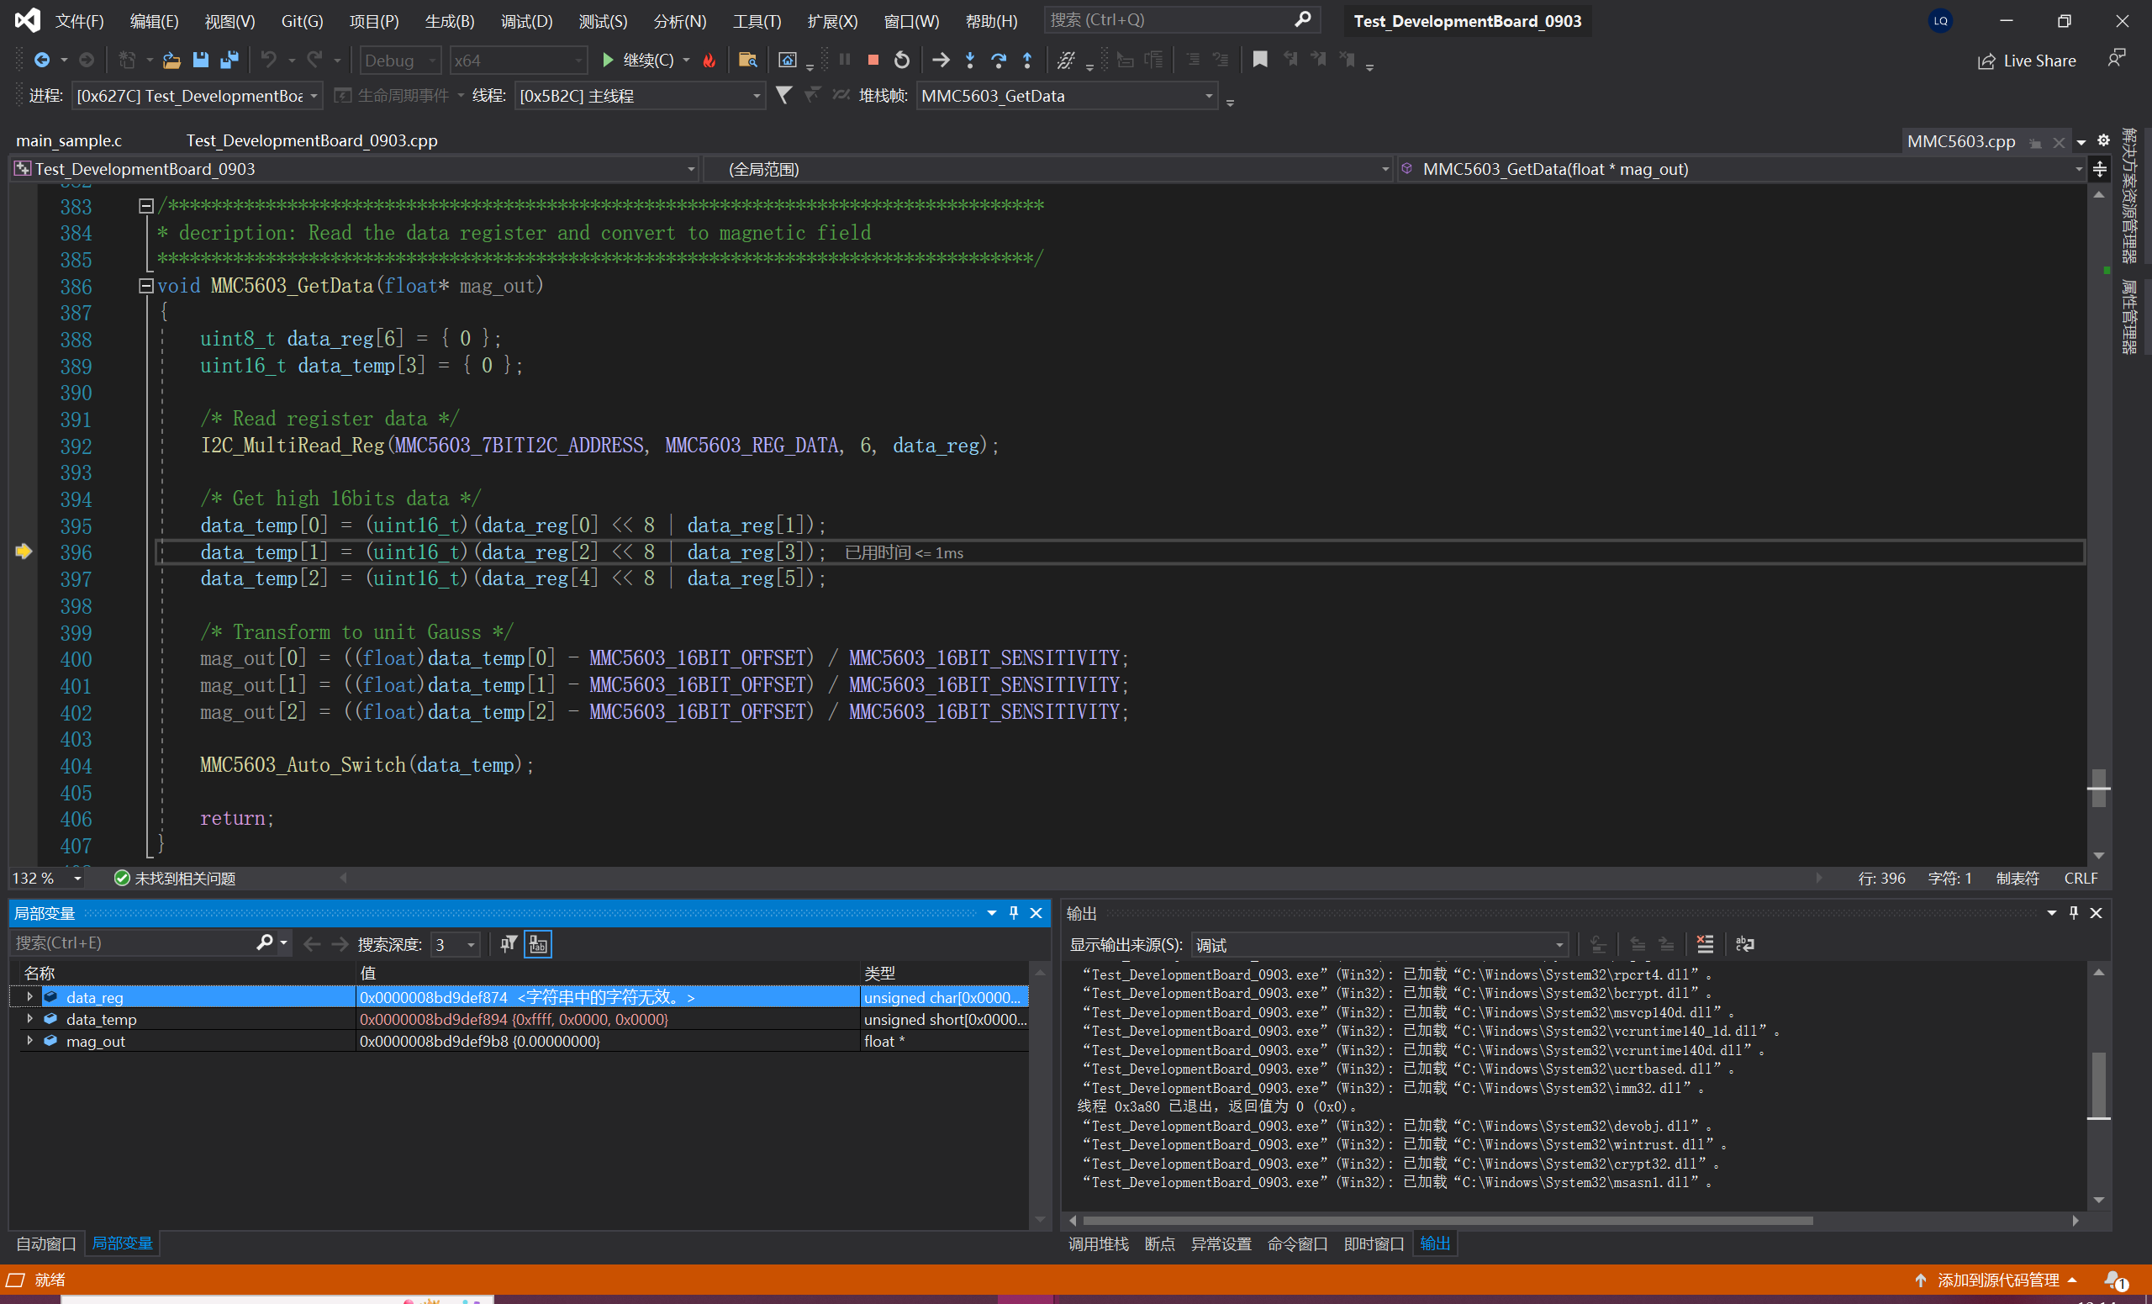The image size is (2152, 1304).
Task: Save the current file
Action: [201, 61]
